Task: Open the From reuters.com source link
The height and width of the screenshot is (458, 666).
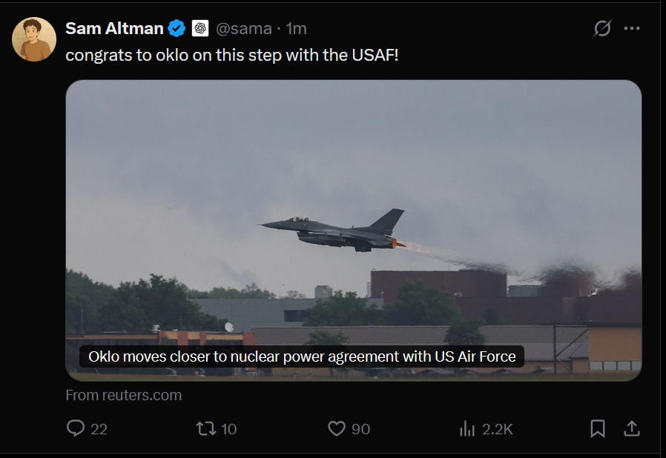Action: click(x=124, y=395)
